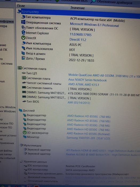Select TRIAL VERSION value of Системная память
The height and width of the screenshot is (187, 140).
[x=80, y=89]
